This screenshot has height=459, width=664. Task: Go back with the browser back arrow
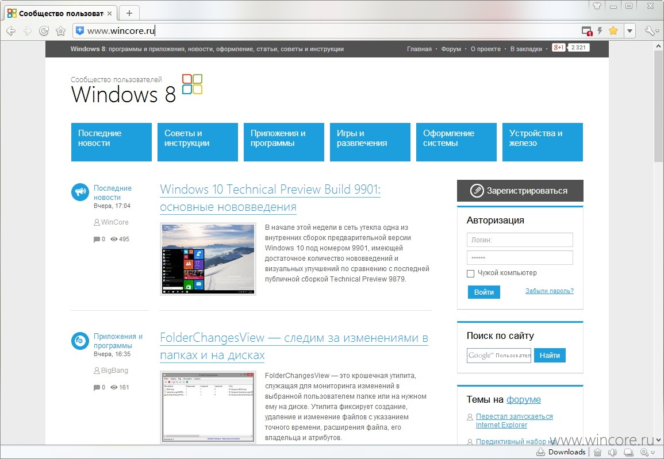pyautogui.click(x=10, y=30)
